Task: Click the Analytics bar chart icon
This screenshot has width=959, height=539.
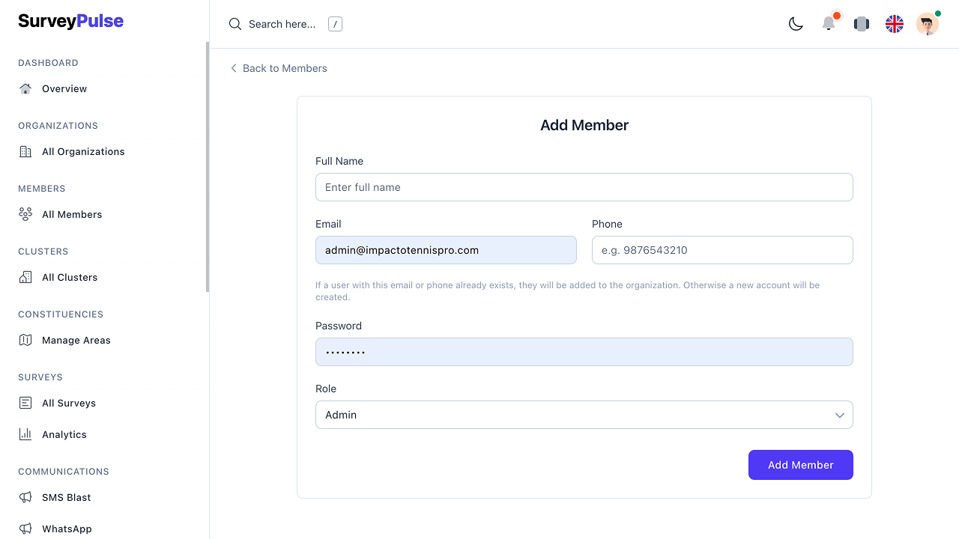Action: tap(25, 434)
